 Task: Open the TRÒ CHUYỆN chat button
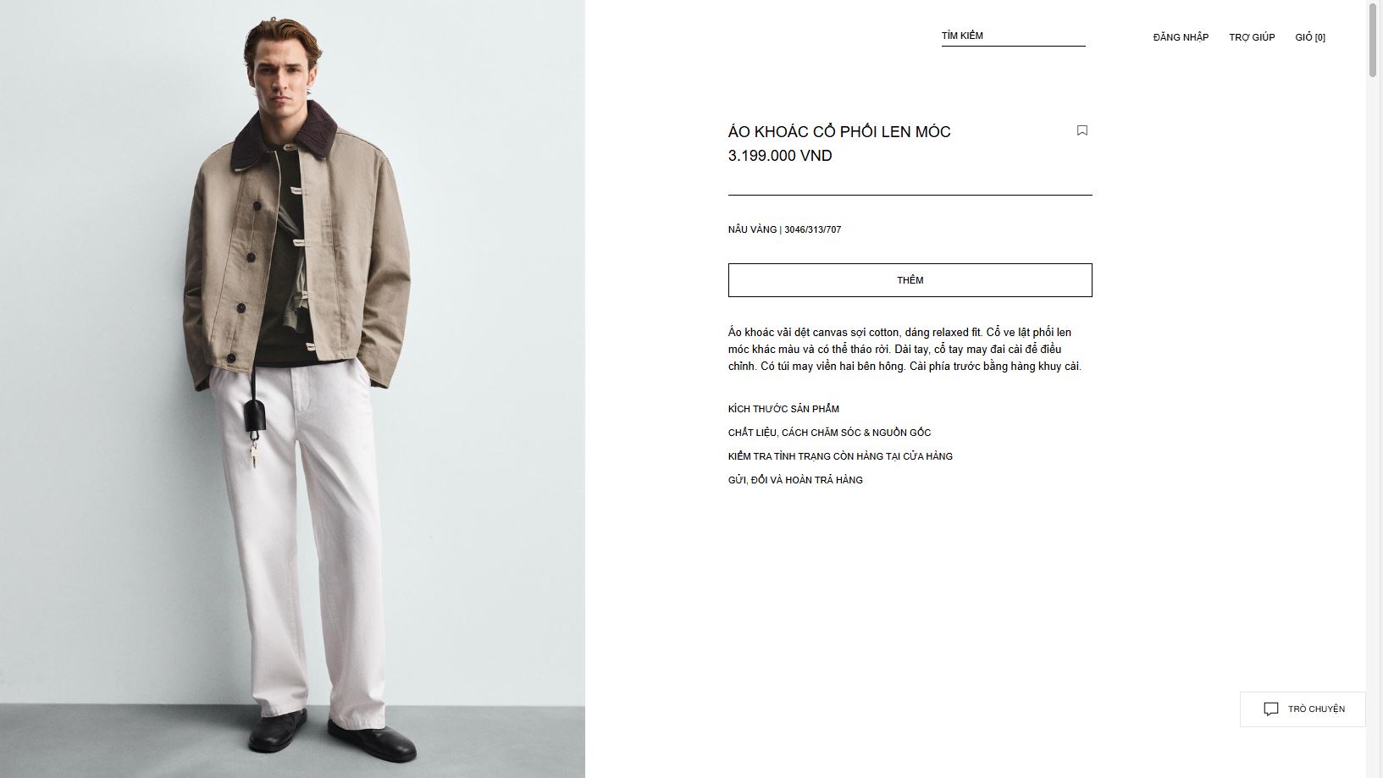[x=1303, y=709]
